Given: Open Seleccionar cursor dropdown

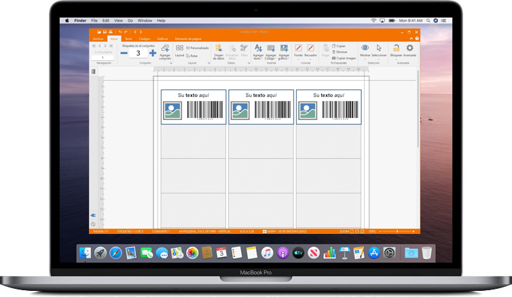Looking at the screenshot, I should tap(379, 52).
